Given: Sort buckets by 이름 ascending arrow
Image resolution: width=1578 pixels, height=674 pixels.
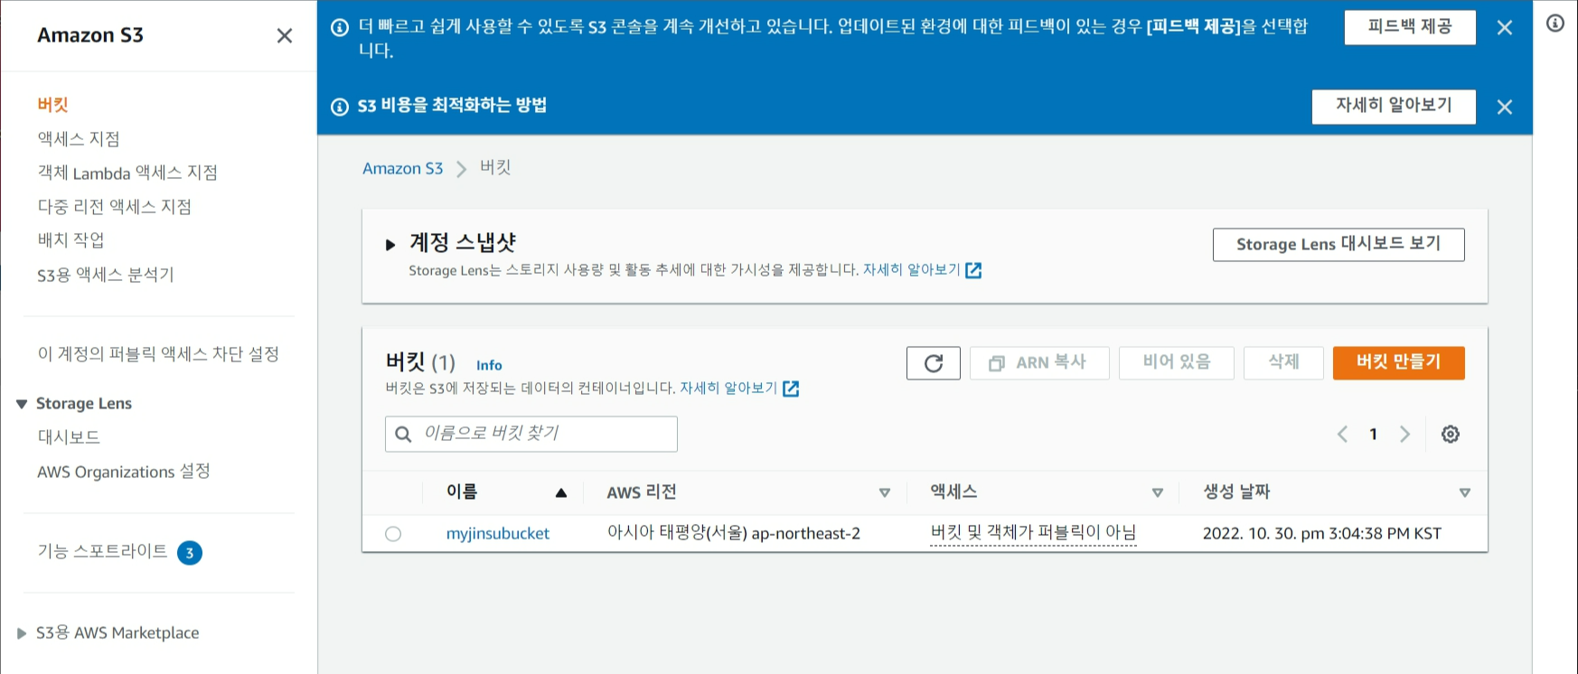Looking at the screenshot, I should pos(561,492).
